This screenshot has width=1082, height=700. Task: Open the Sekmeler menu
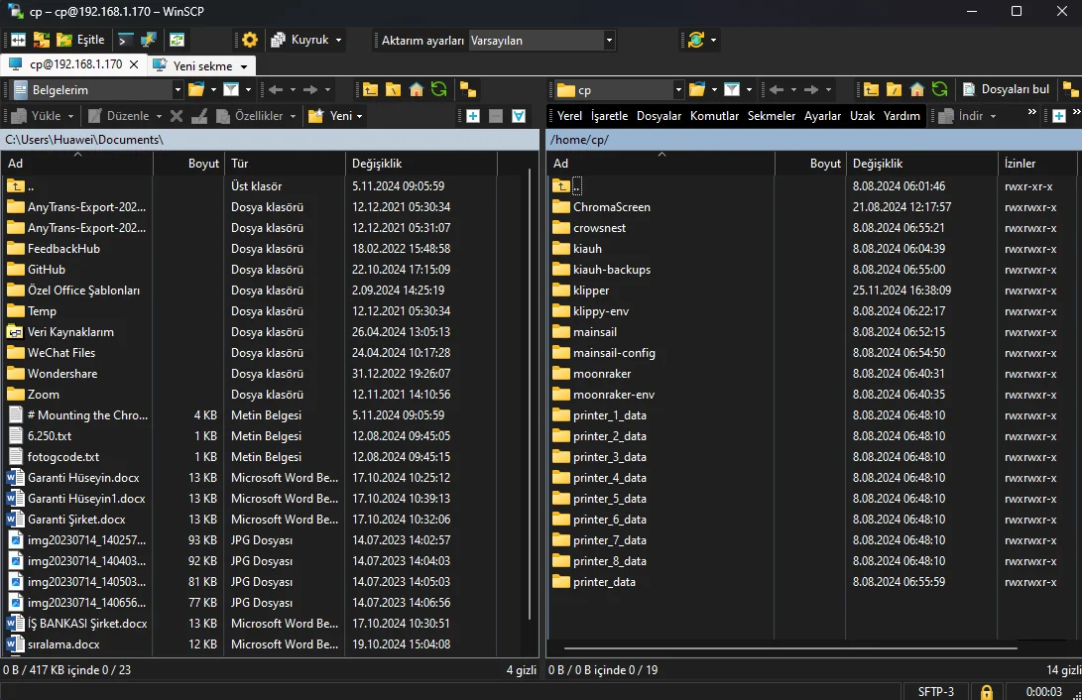pos(772,116)
